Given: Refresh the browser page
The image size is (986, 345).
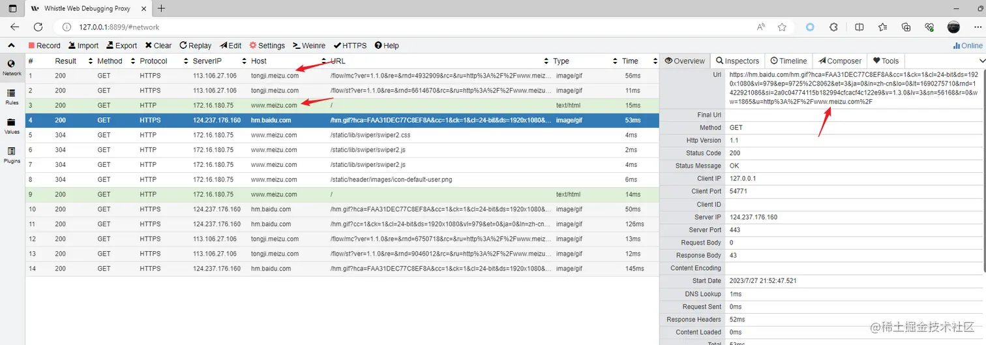Looking at the screenshot, I should click(38, 27).
